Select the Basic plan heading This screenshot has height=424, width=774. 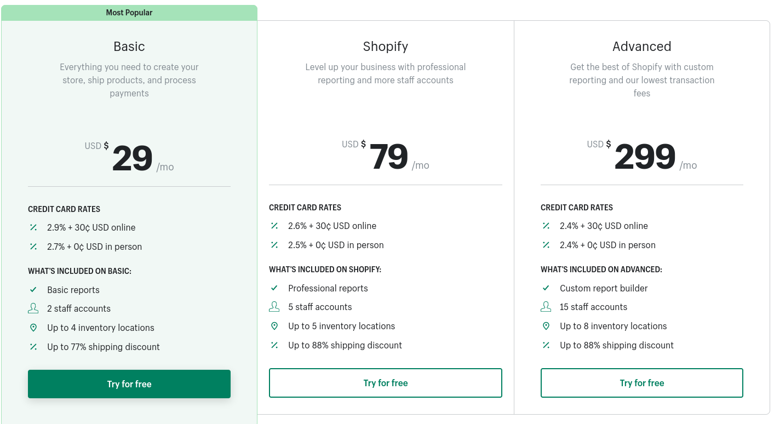[129, 47]
